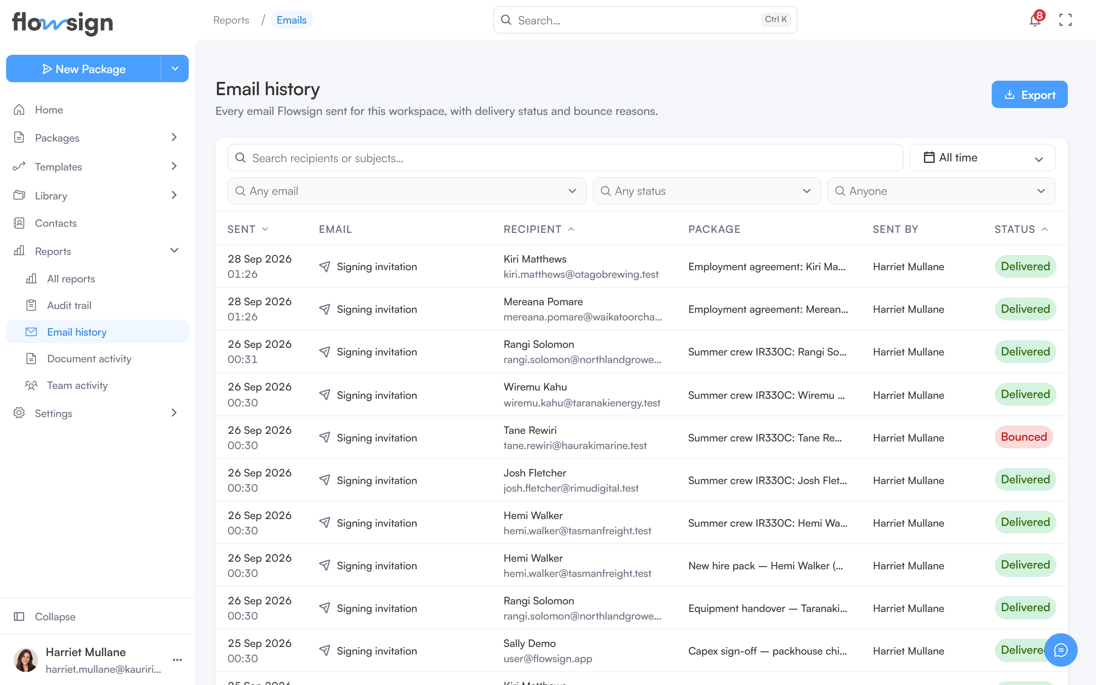1096x685 pixels.
Task: Focus the global Search field
Action: click(645, 20)
